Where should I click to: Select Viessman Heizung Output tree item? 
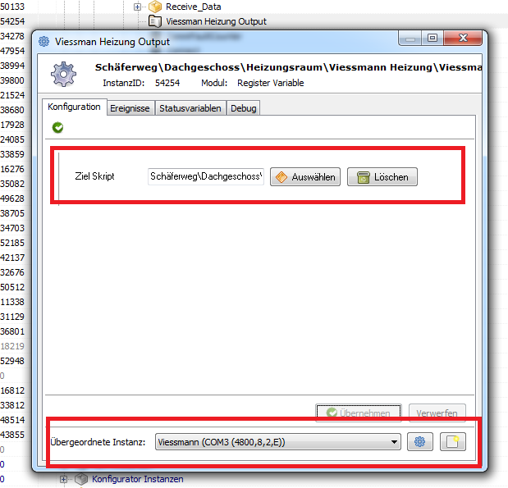(x=216, y=21)
